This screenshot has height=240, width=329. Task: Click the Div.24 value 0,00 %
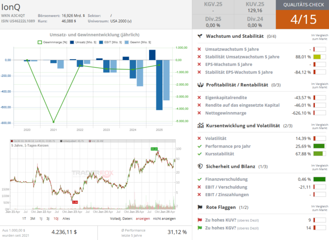[x=255, y=25]
